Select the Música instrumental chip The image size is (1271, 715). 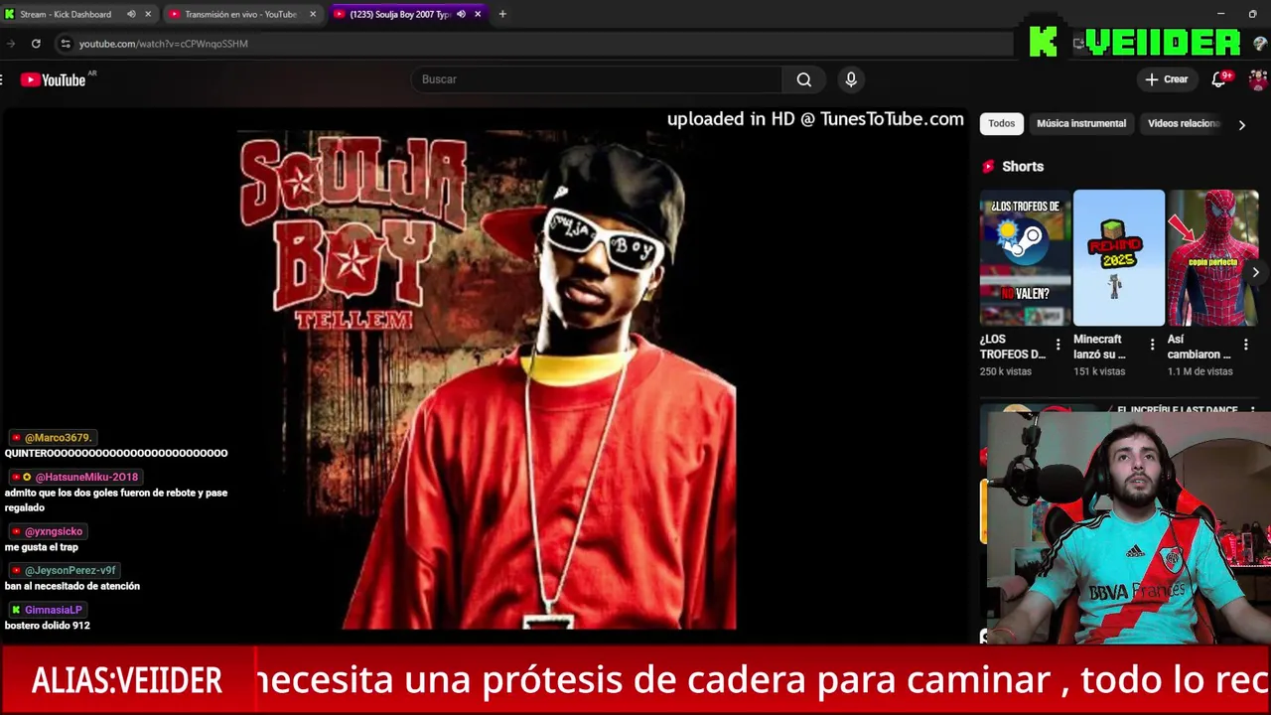[x=1081, y=123]
